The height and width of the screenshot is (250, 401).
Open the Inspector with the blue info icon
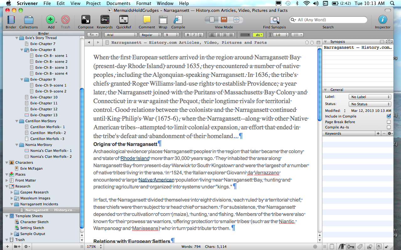click(x=383, y=20)
